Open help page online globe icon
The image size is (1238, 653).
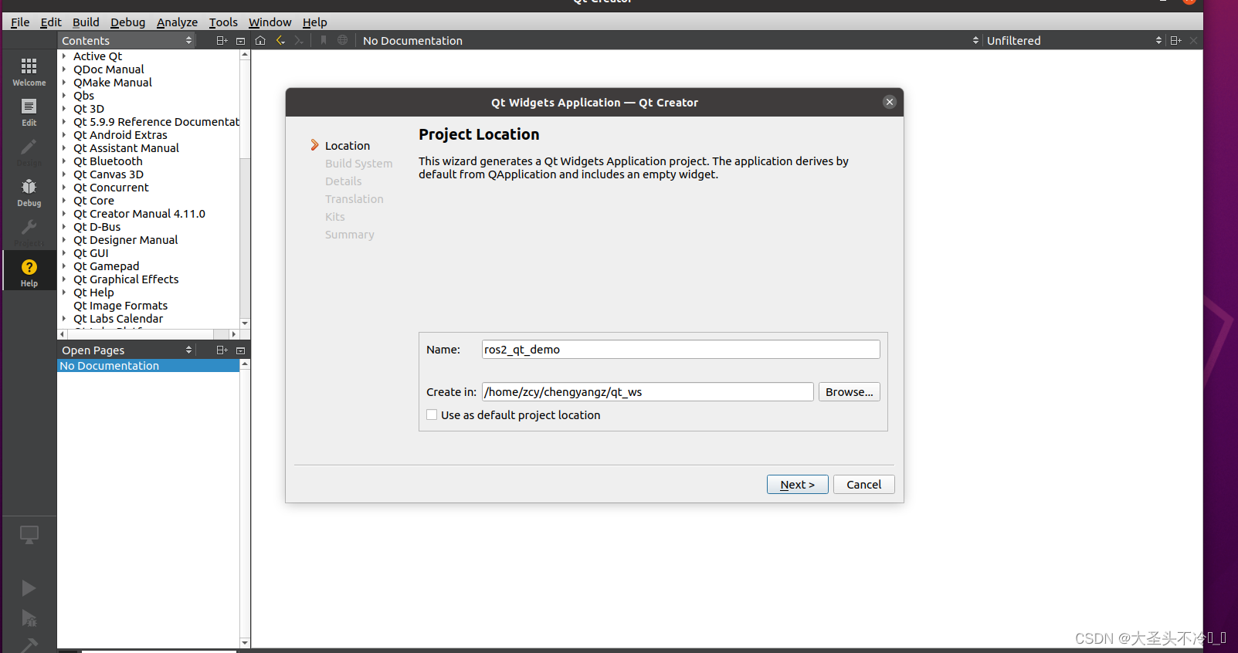(x=342, y=40)
